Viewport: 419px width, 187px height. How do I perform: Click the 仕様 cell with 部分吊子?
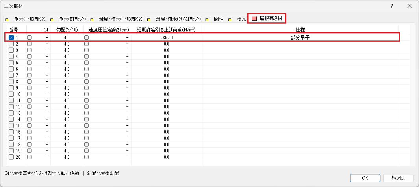(300, 37)
